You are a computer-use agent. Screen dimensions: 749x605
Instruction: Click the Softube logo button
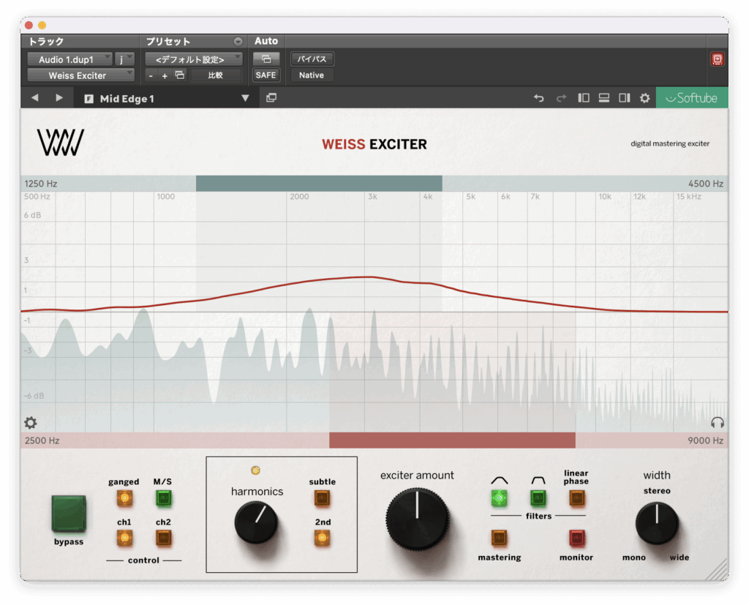click(692, 98)
